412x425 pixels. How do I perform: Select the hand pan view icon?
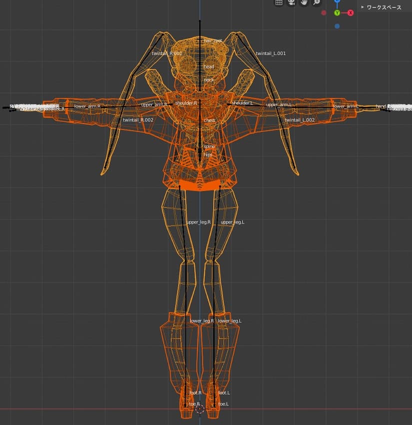pos(304,2)
